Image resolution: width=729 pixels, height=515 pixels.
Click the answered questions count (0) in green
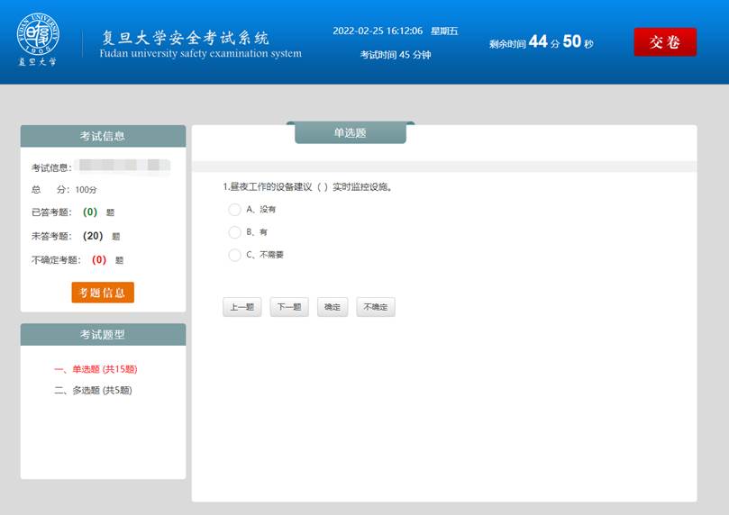[90, 212]
